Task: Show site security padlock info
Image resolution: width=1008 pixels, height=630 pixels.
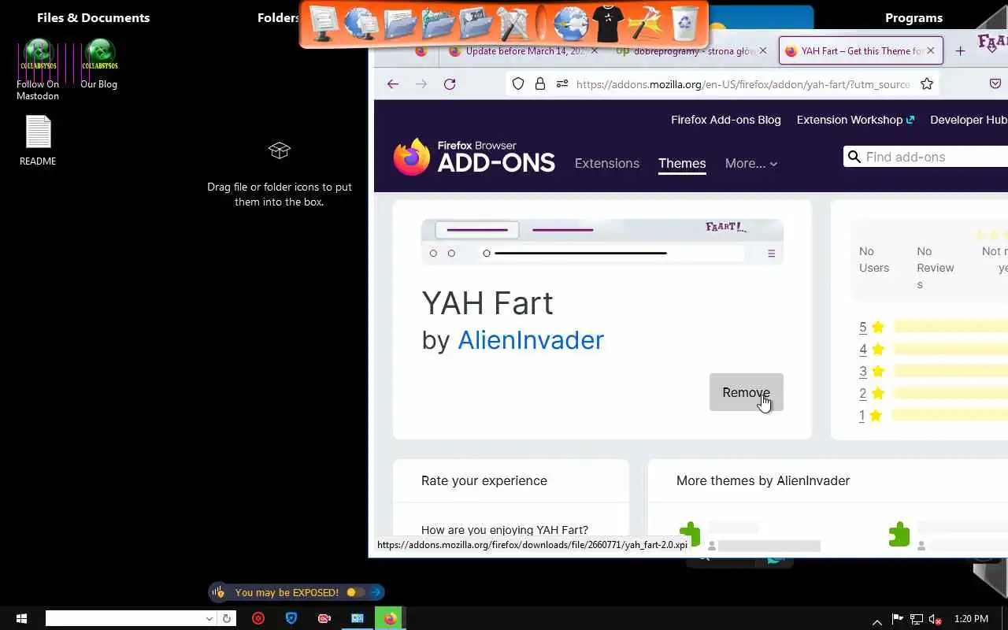Action: pyautogui.click(x=540, y=84)
